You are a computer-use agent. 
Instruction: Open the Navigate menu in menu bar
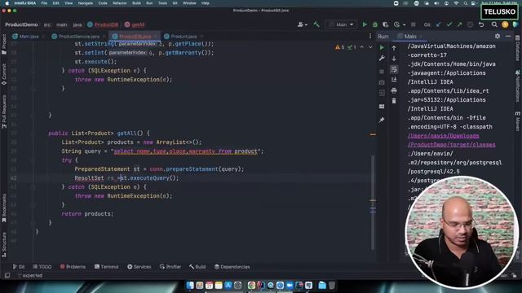click(85, 3)
